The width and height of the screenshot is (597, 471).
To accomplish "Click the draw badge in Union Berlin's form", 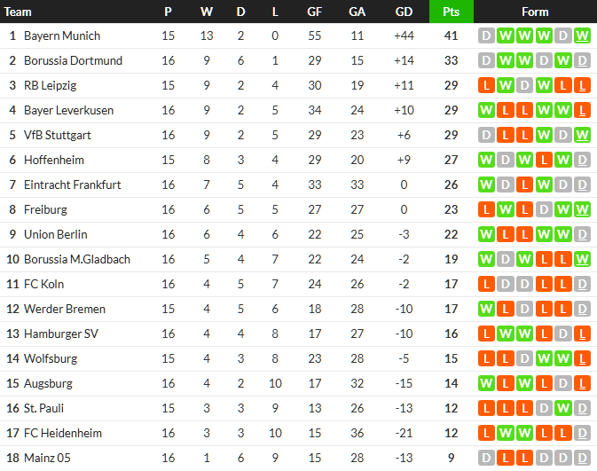I will point(583,235).
